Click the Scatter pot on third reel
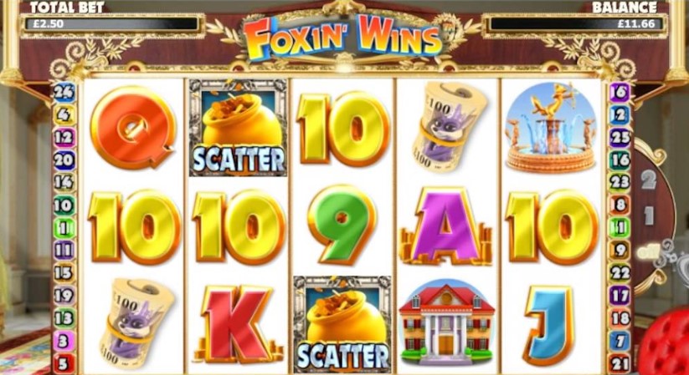The width and height of the screenshot is (689, 375). [x=342, y=324]
